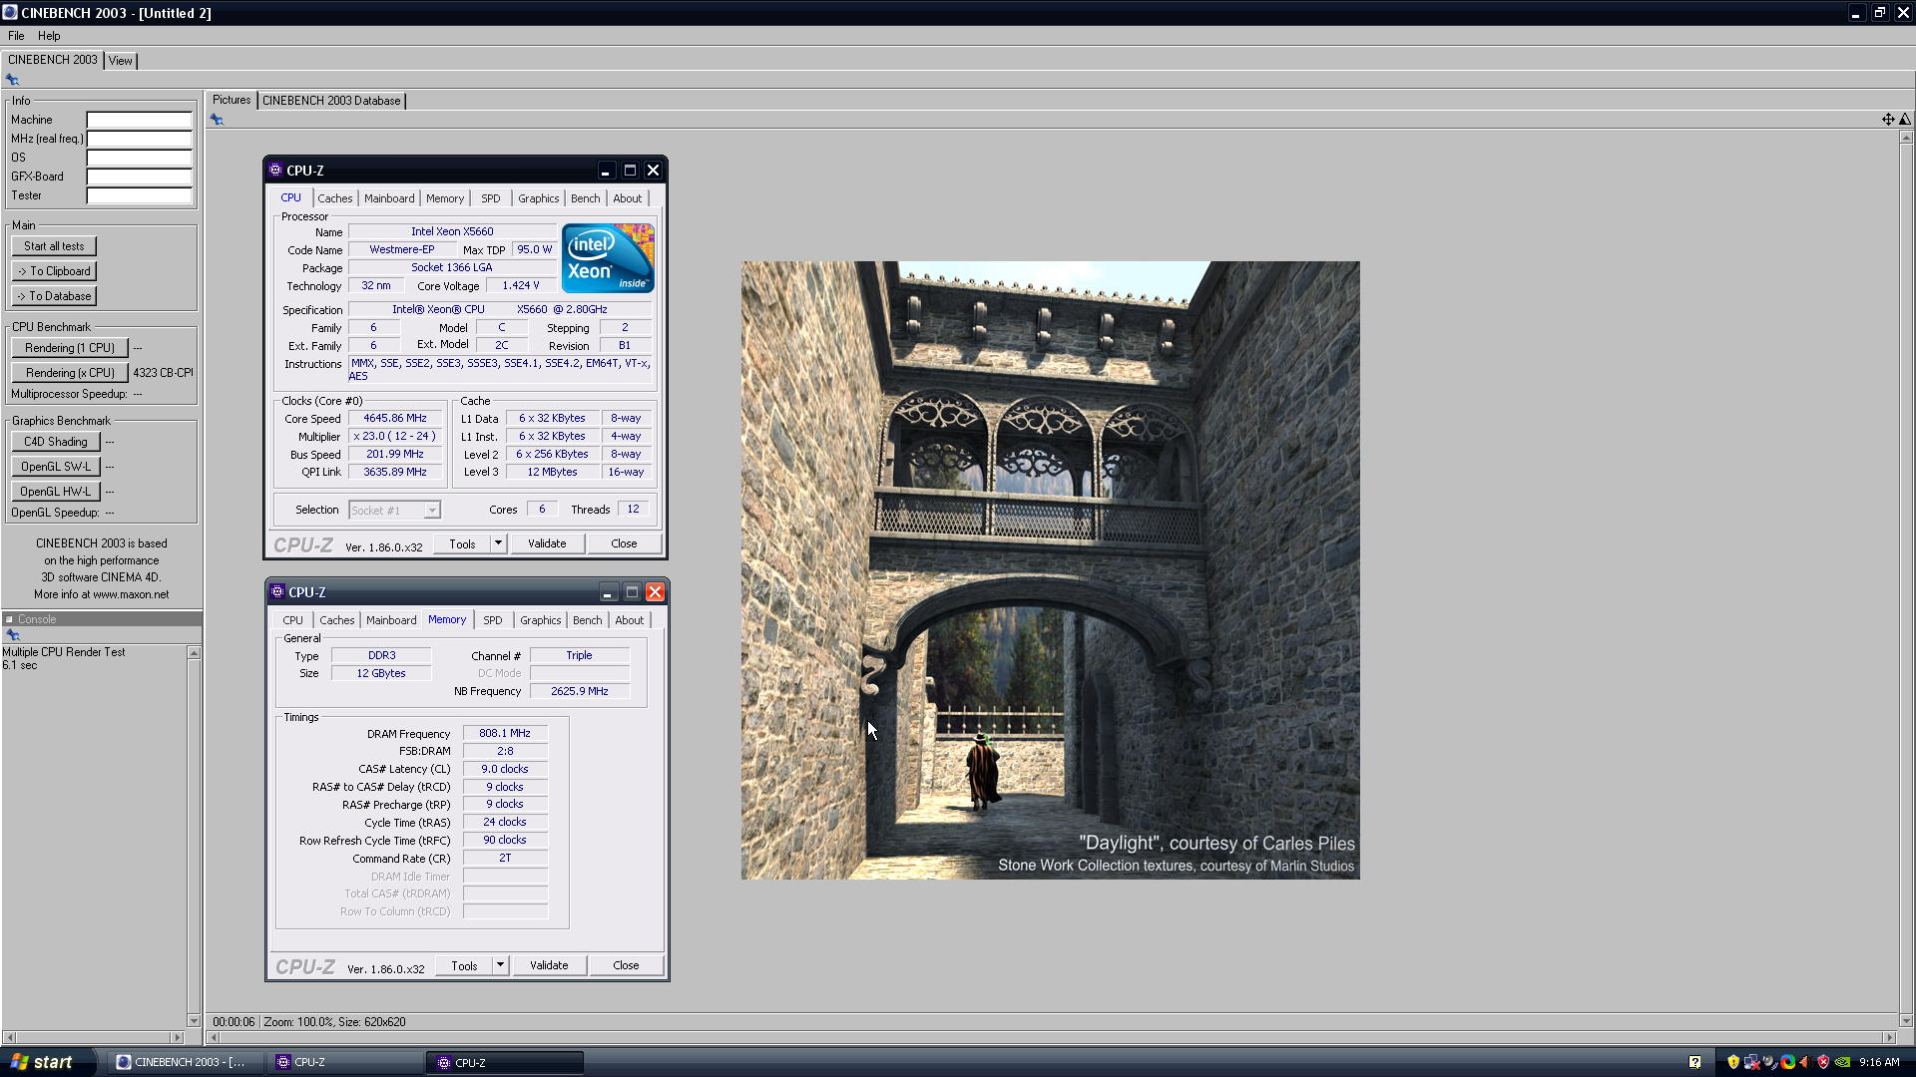Click To Clipboard button
The width and height of the screenshot is (1916, 1077).
pos(54,271)
